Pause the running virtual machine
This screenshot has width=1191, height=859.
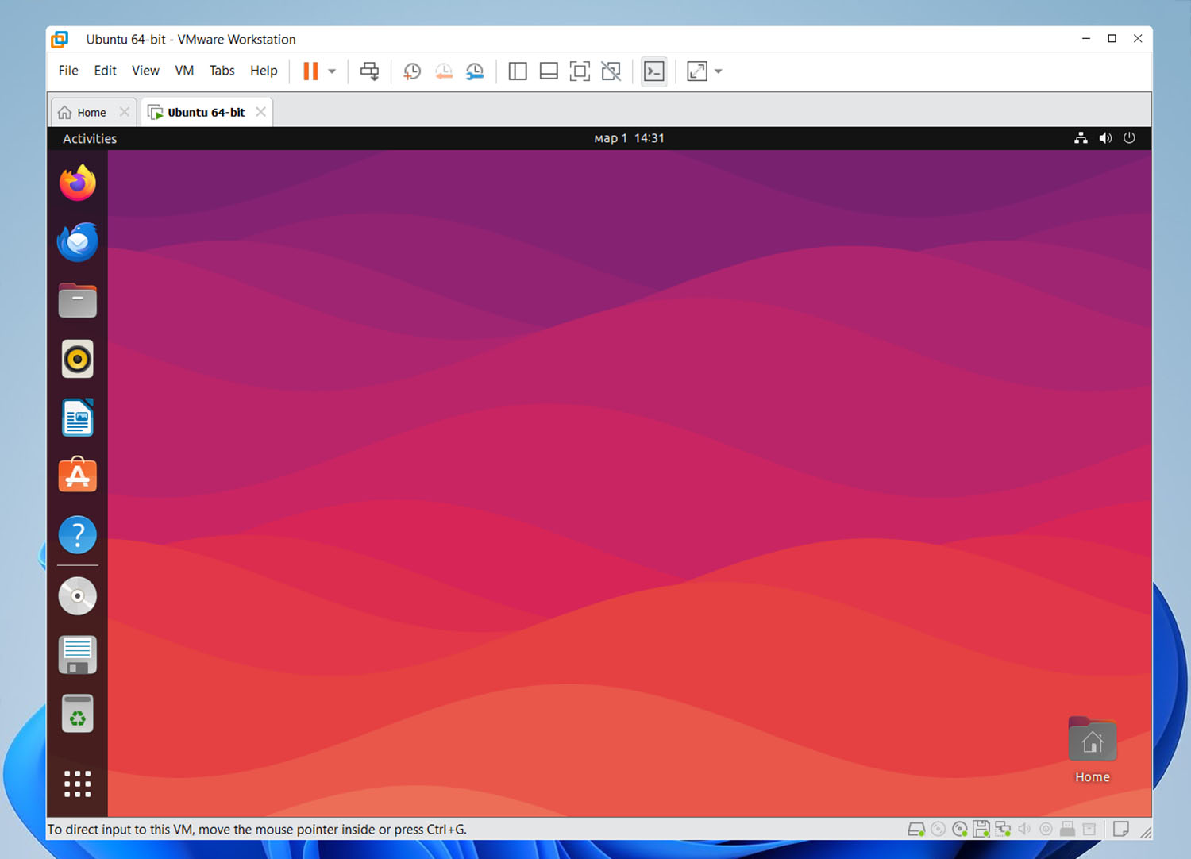310,71
